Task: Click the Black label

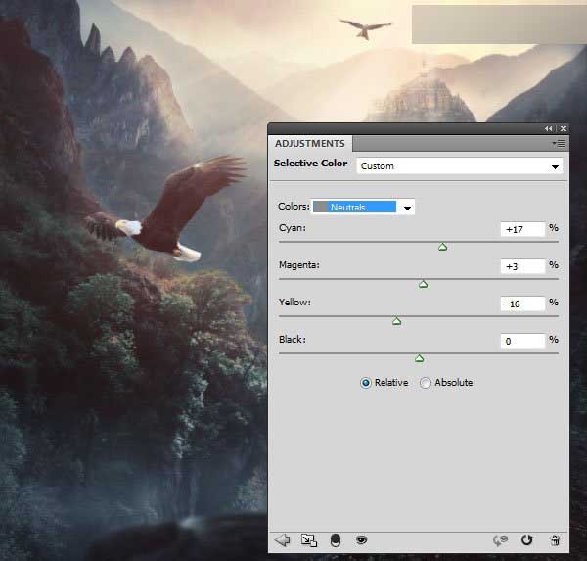Action: (292, 339)
